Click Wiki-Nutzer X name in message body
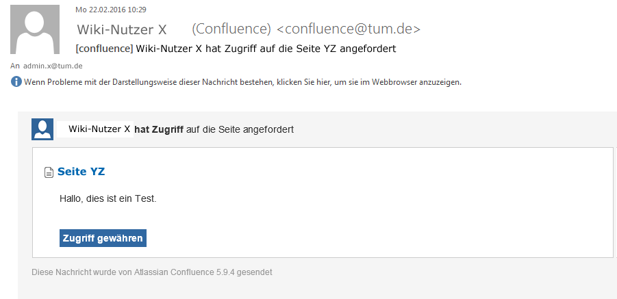 coord(99,129)
